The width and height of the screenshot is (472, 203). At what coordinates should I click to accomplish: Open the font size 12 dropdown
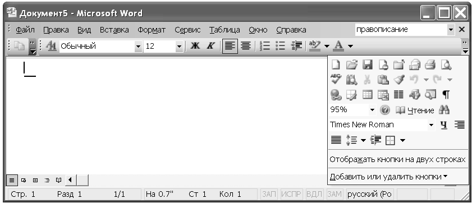[x=179, y=47]
